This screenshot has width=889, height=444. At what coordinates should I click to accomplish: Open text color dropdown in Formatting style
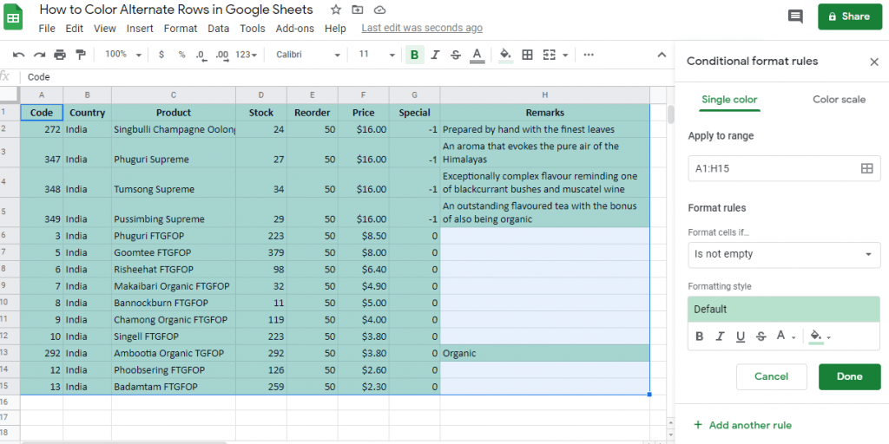(x=786, y=336)
